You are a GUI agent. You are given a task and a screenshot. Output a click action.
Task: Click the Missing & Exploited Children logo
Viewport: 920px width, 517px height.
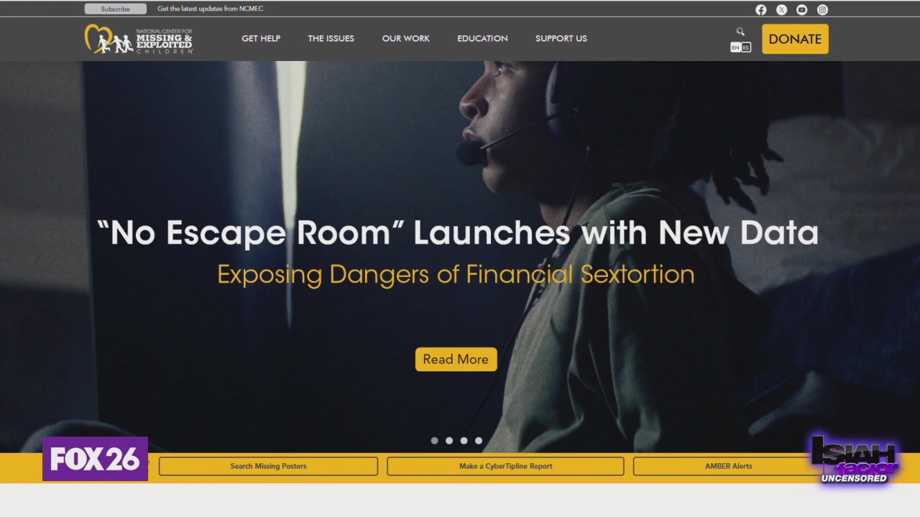[139, 39]
